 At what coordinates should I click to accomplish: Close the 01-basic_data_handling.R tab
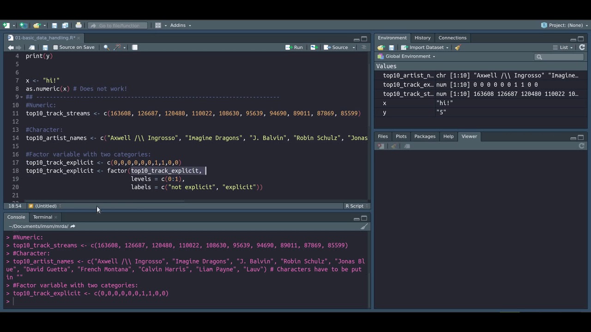pos(78,38)
